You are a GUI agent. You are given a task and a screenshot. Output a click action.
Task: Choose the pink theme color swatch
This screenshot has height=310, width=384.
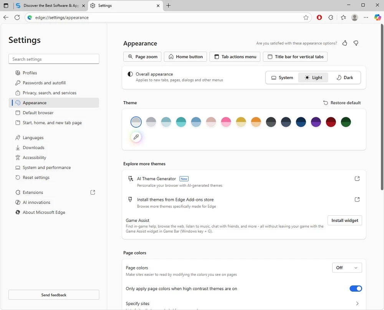click(x=226, y=122)
